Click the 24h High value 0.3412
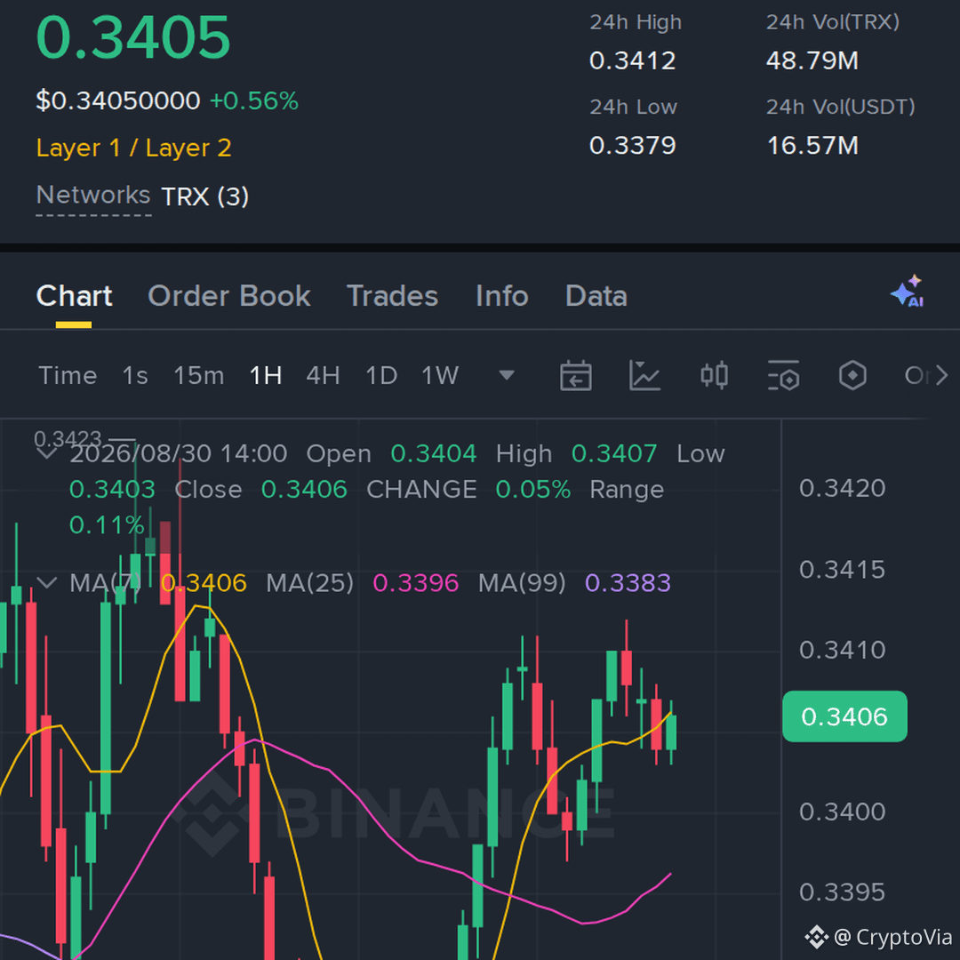 tap(633, 60)
